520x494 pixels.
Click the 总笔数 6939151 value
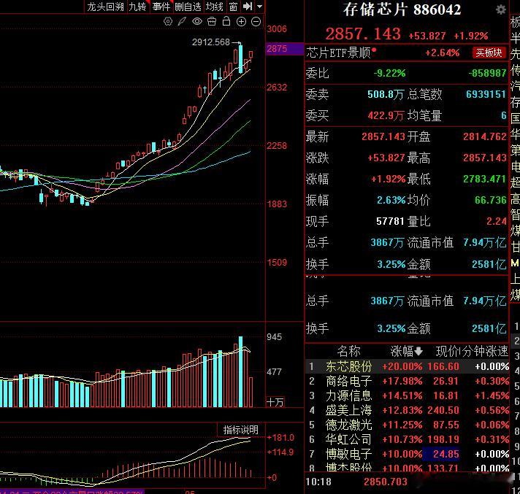click(x=486, y=94)
